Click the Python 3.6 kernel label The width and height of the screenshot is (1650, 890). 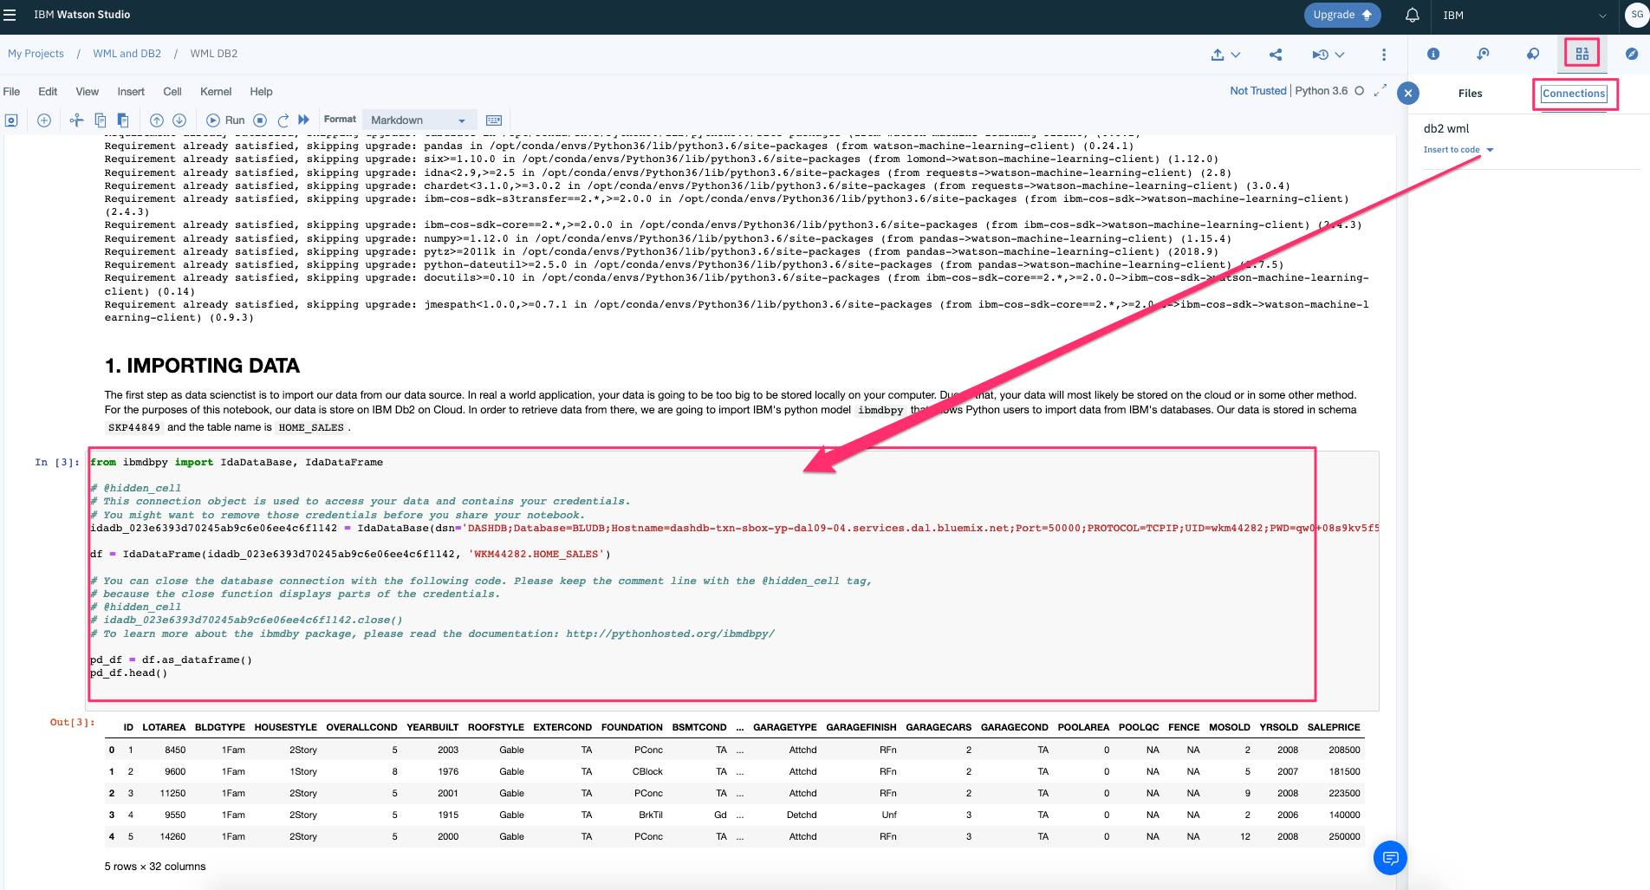point(1322,91)
